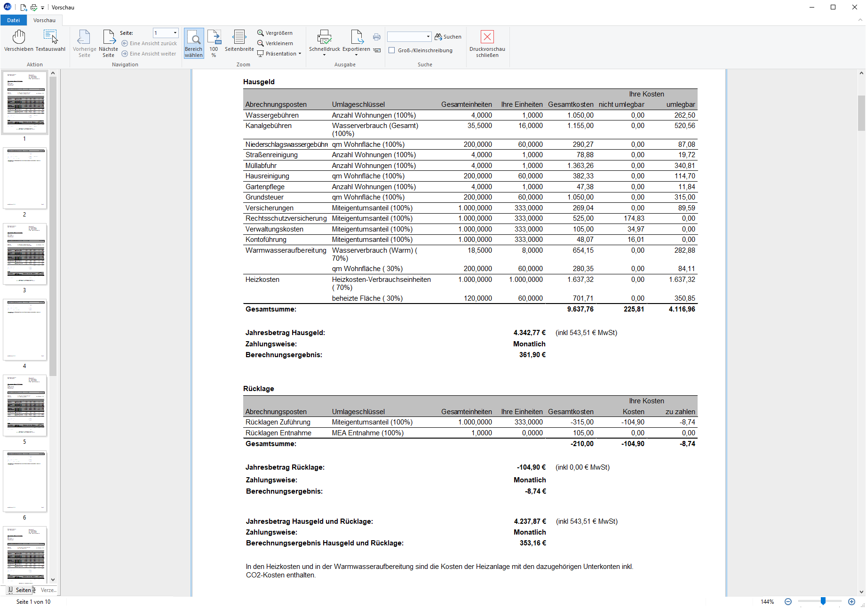Go to Vorherige Seite
Viewport: 866px width, 608px height.
point(84,43)
